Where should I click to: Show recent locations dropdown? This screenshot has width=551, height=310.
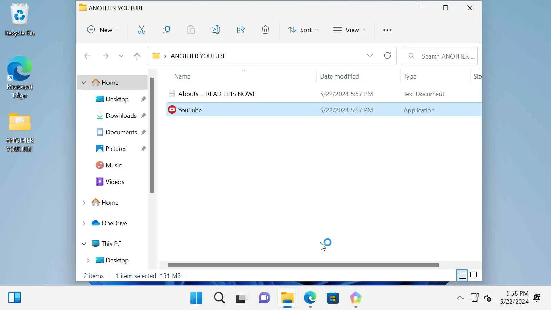coord(121,56)
